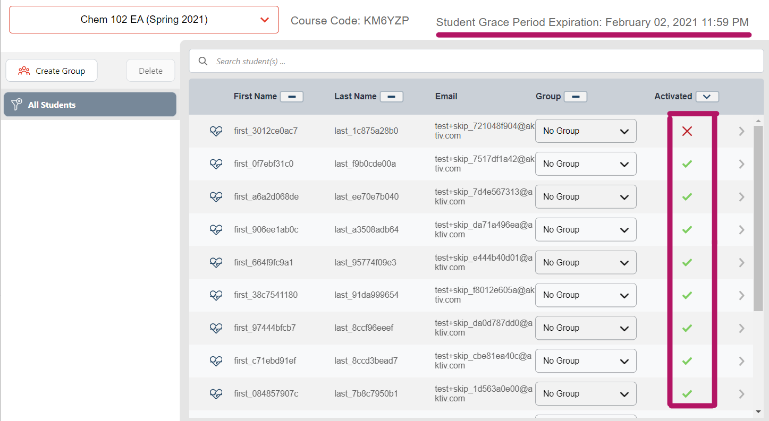Expand the Activated column filter dropdown

[707, 96]
